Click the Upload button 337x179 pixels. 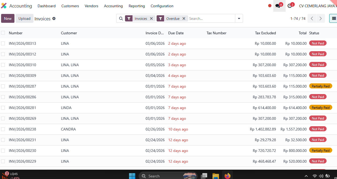24,18
